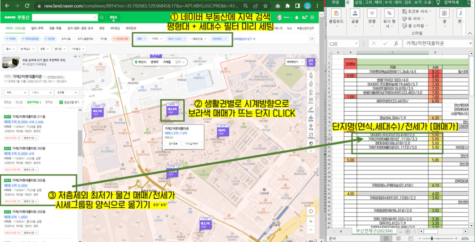Click the filter reset refresh icon

[x=311, y=39]
